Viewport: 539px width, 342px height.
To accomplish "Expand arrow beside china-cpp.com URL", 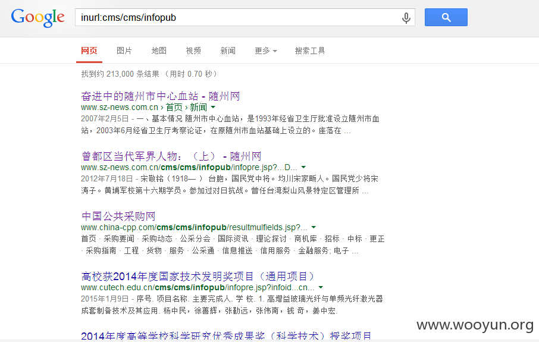I will tap(314, 227).
